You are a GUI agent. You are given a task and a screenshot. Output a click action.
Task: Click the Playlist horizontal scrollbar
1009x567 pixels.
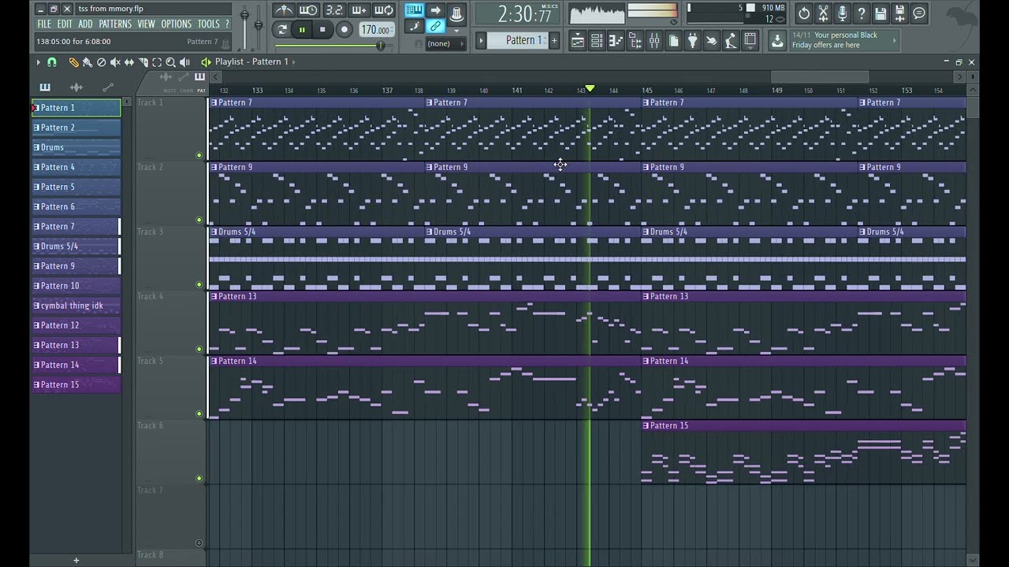pos(820,76)
